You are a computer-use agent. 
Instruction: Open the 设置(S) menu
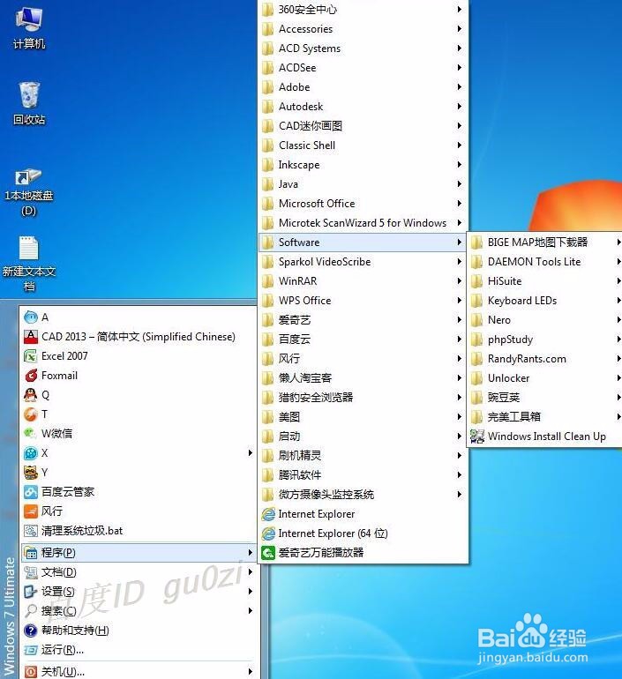click(139, 592)
